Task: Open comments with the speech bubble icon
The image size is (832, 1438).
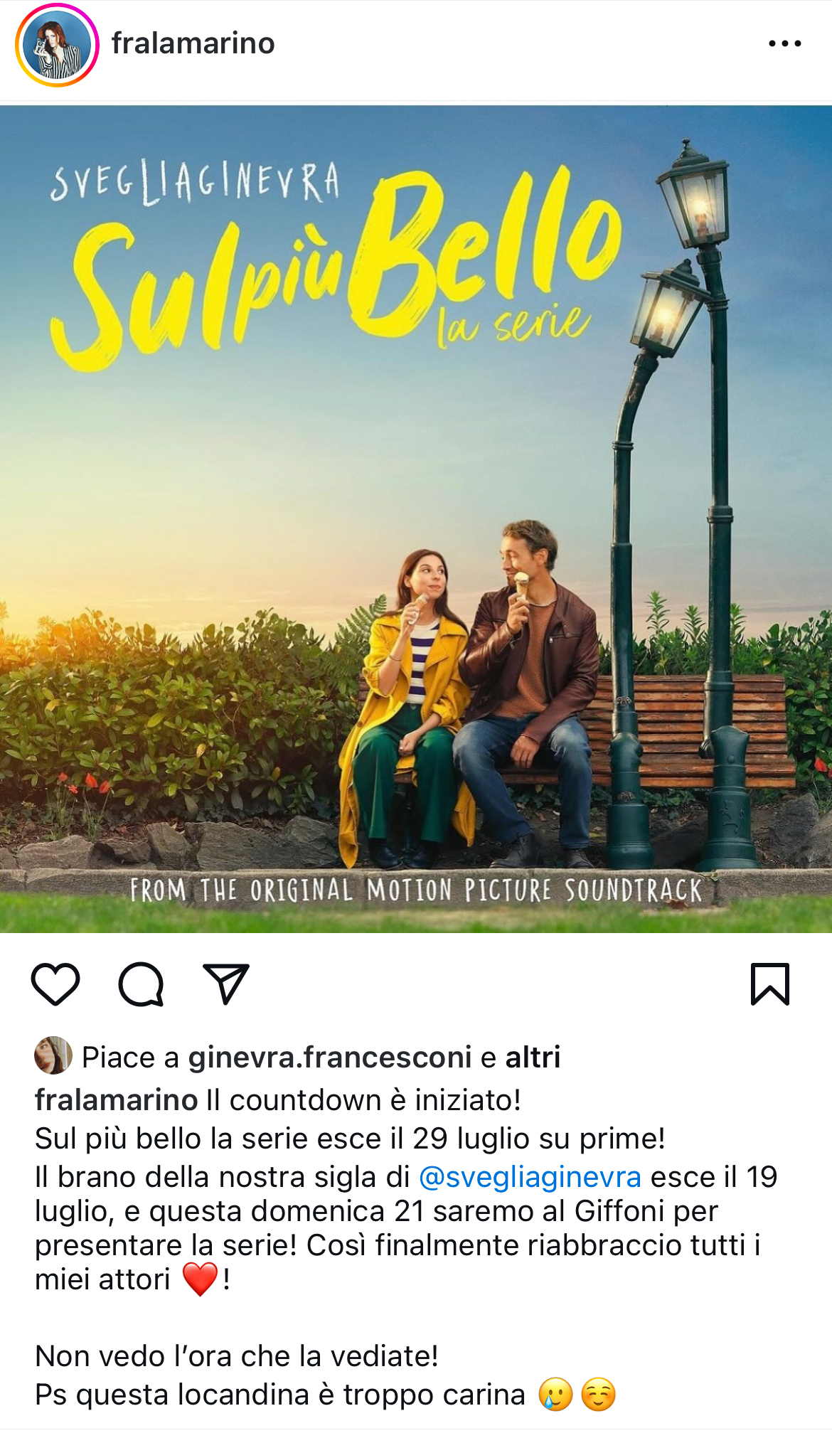Action: click(x=141, y=984)
